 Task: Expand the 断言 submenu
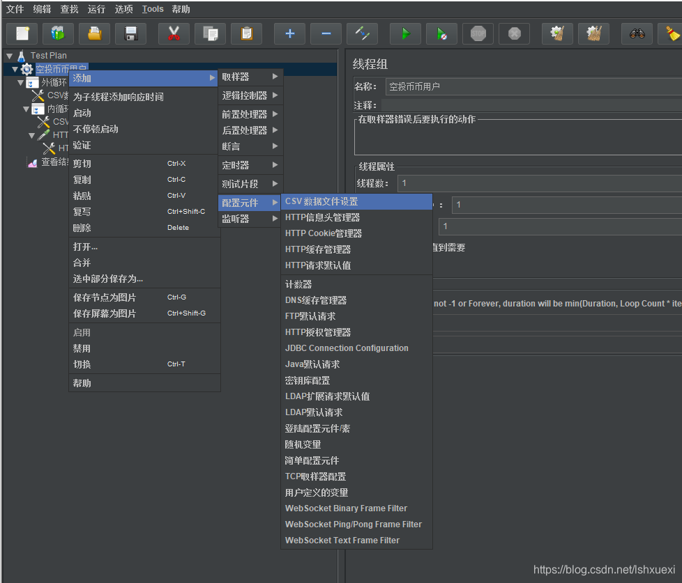250,146
